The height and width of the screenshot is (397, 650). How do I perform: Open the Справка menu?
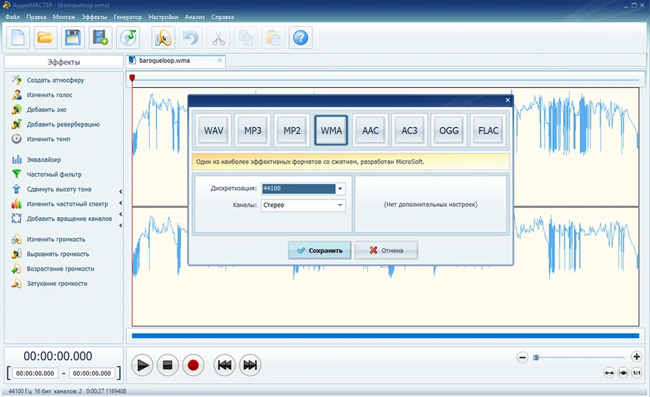(x=223, y=17)
